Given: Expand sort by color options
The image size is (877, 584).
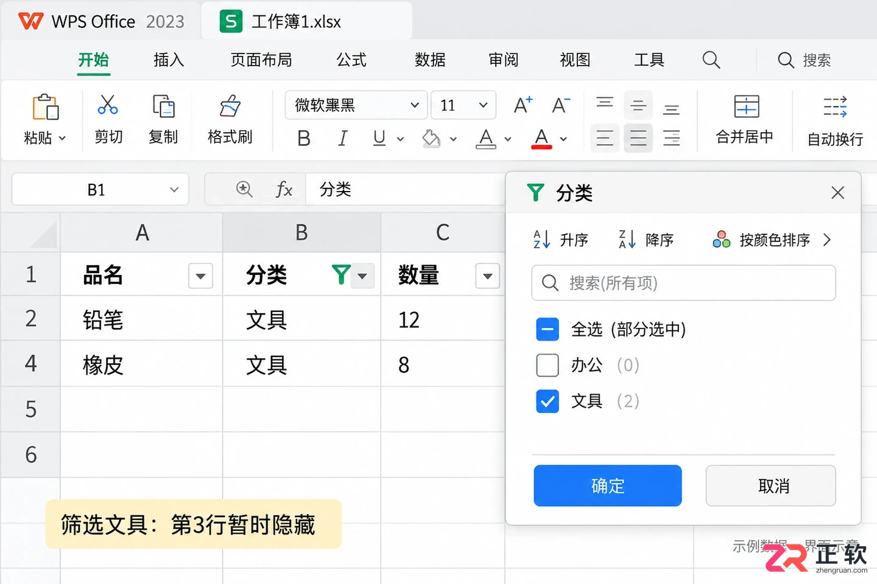Looking at the screenshot, I should click(826, 240).
